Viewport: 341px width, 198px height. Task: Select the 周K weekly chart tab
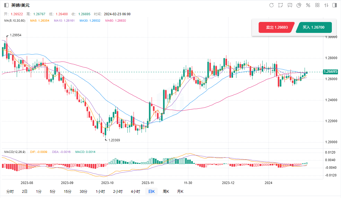166,192
